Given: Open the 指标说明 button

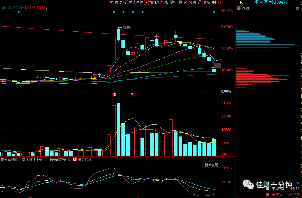Looking at the screenshot, I should [211, 165].
